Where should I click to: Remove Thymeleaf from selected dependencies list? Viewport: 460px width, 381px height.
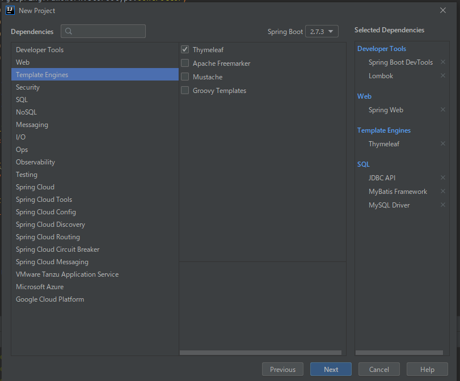tap(443, 143)
